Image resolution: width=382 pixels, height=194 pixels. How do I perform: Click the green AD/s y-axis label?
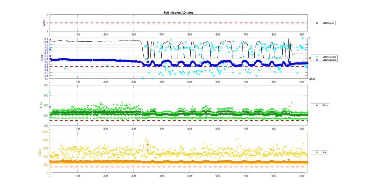pos(41,105)
